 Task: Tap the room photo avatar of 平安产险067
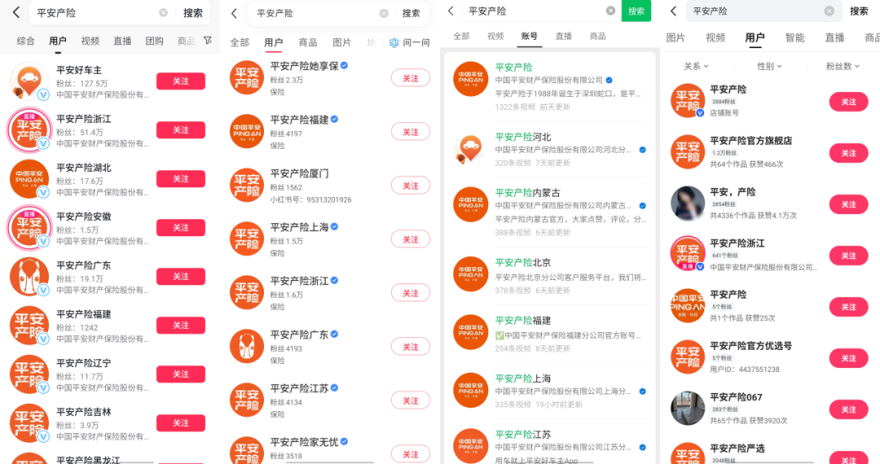(x=688, y=409)
